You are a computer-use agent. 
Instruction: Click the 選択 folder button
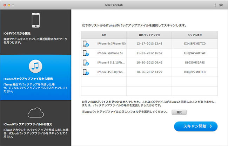point(179,112)
